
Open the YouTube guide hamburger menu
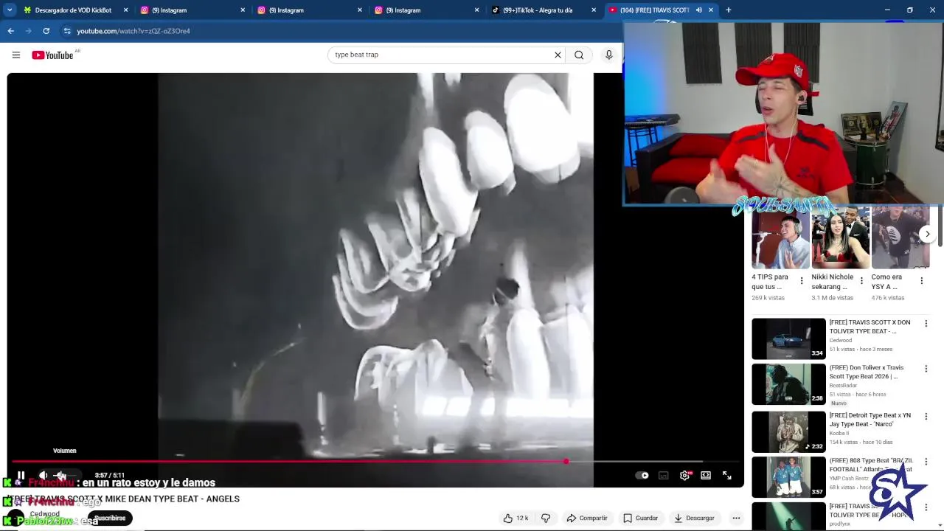click(15, 55)
